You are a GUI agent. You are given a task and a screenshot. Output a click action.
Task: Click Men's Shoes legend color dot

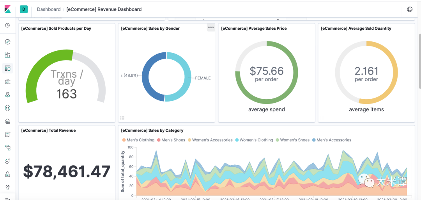(x=159, y=140)
